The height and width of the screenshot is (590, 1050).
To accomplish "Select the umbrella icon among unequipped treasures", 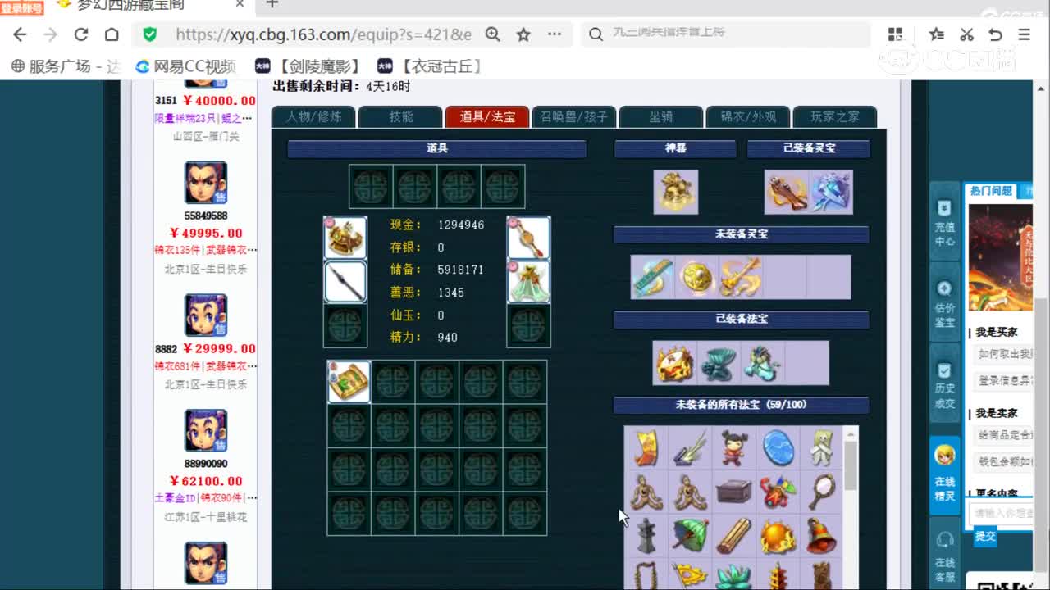I will pos(689,533).
